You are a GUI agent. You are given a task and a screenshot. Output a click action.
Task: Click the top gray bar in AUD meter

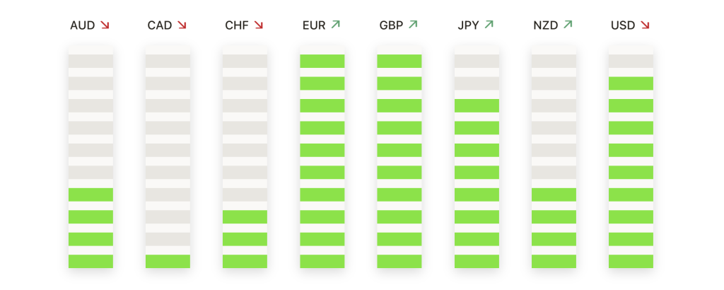[90, 61]
